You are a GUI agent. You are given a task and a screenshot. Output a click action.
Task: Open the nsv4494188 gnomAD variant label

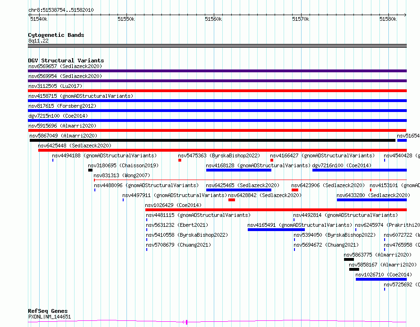tap(104, 155)
